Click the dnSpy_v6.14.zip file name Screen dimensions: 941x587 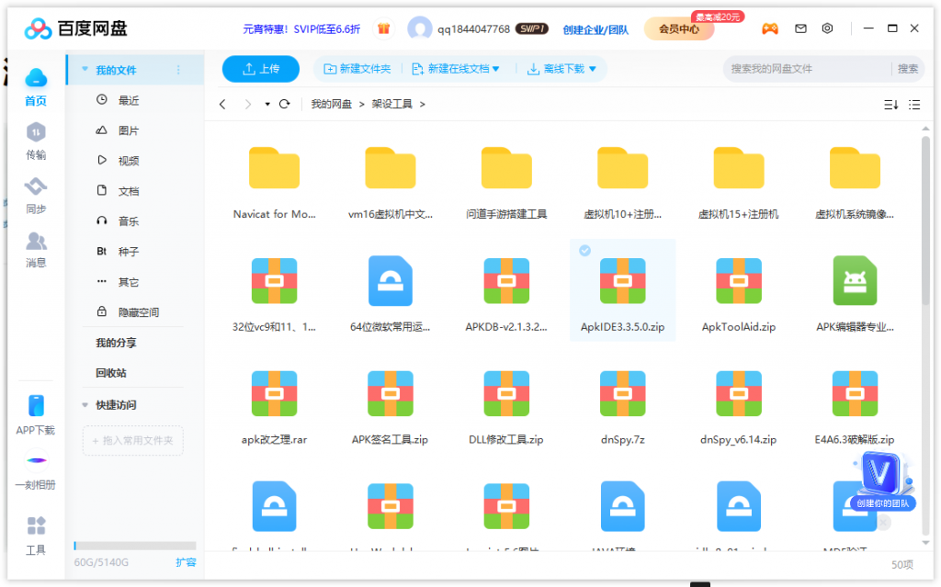tap(738, 439)
